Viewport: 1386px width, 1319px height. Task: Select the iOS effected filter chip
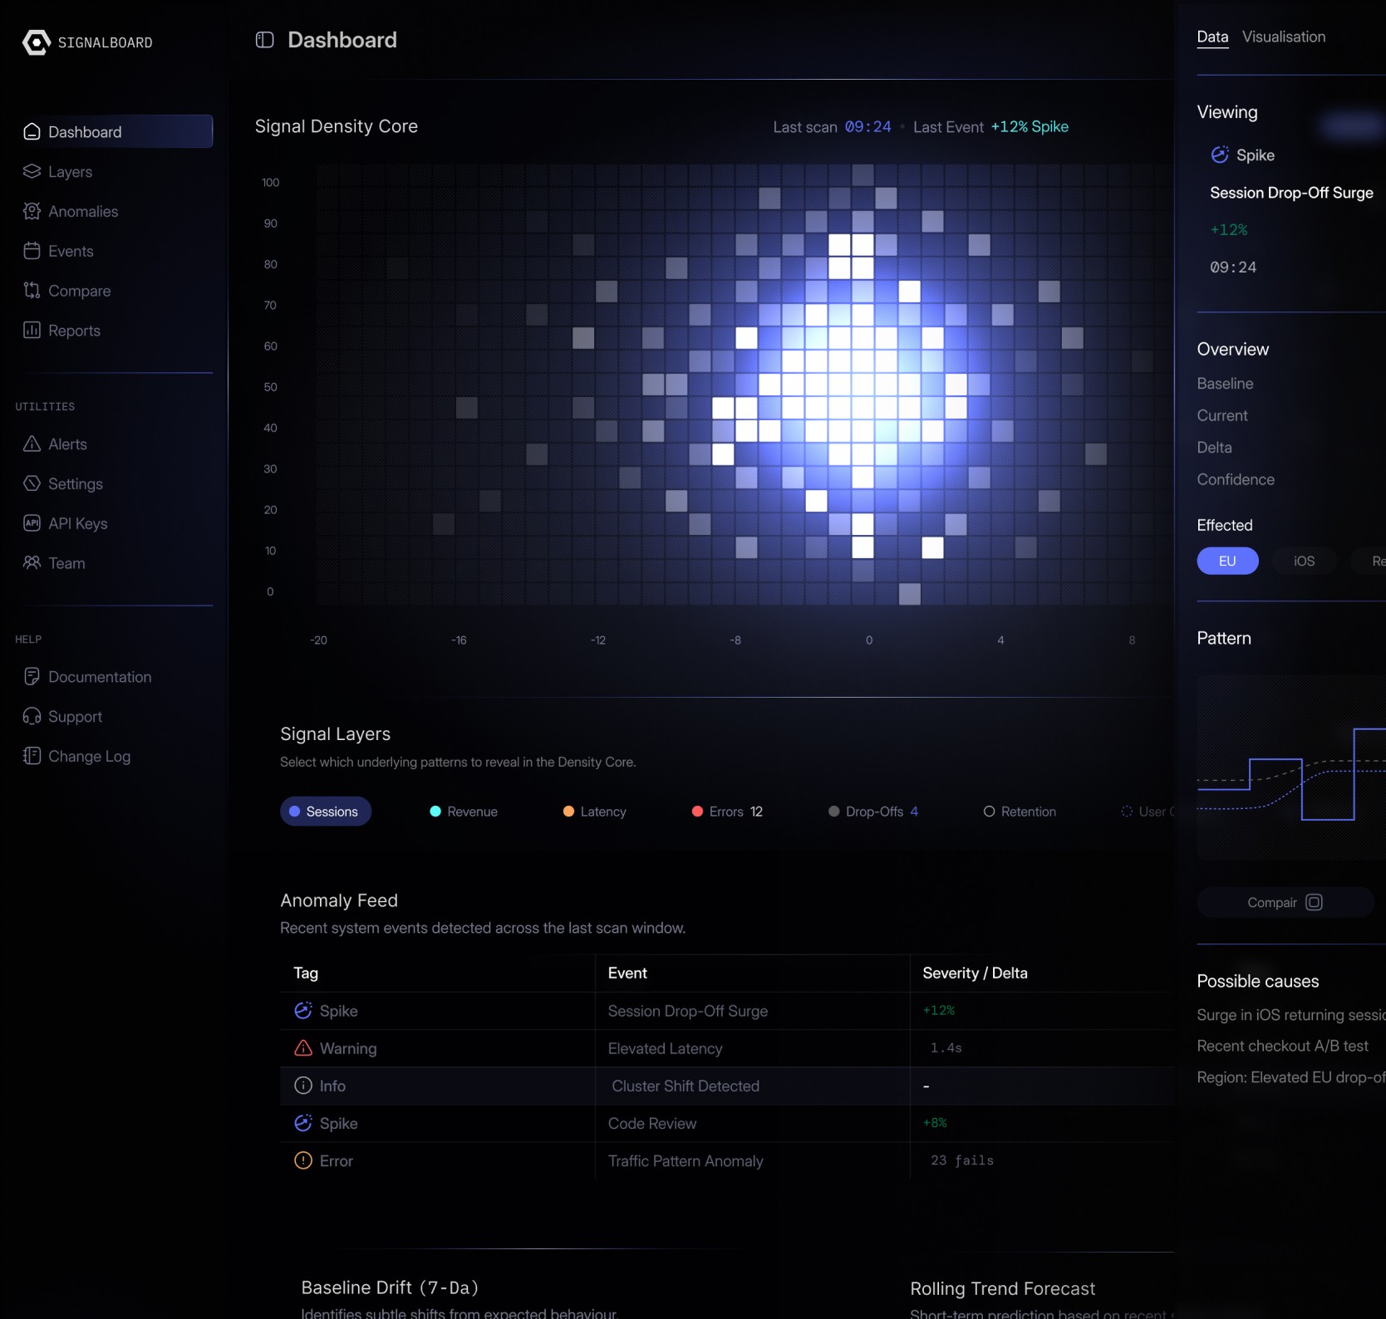1305,561
